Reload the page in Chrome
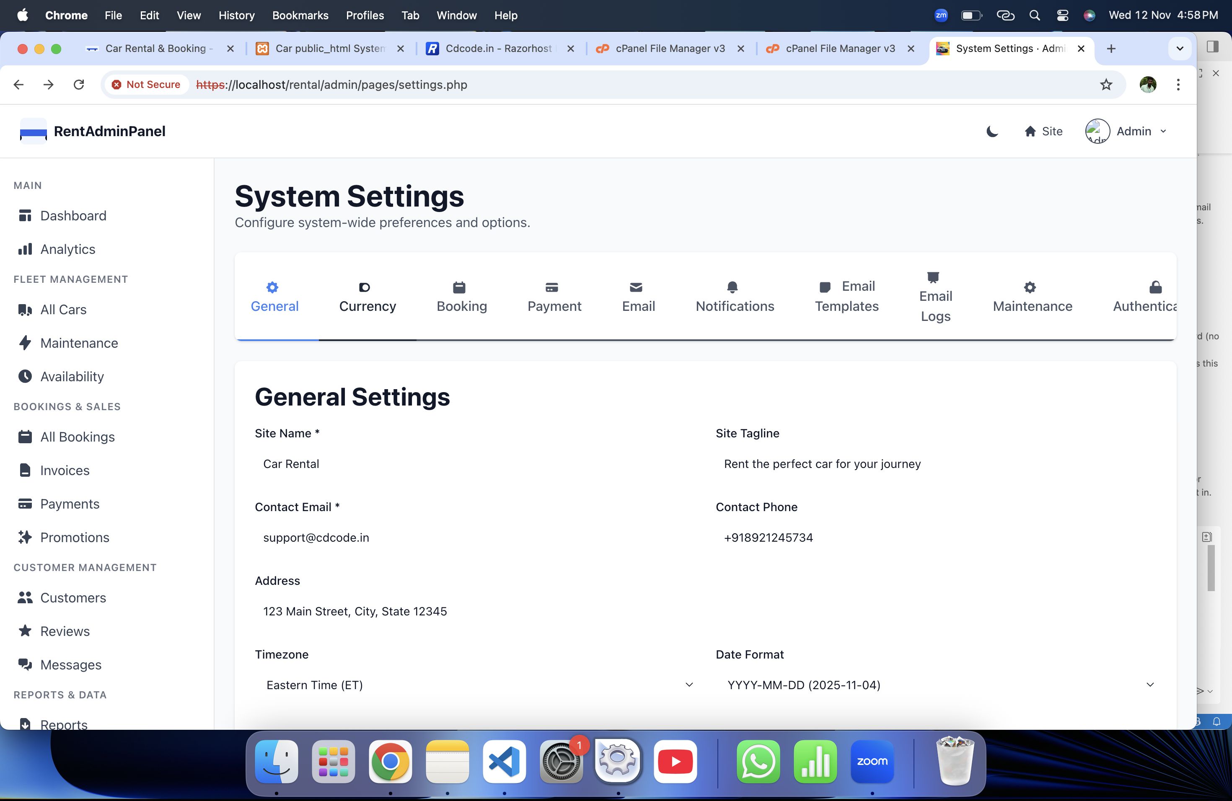1232x801 pixels. tap(79, 84)
